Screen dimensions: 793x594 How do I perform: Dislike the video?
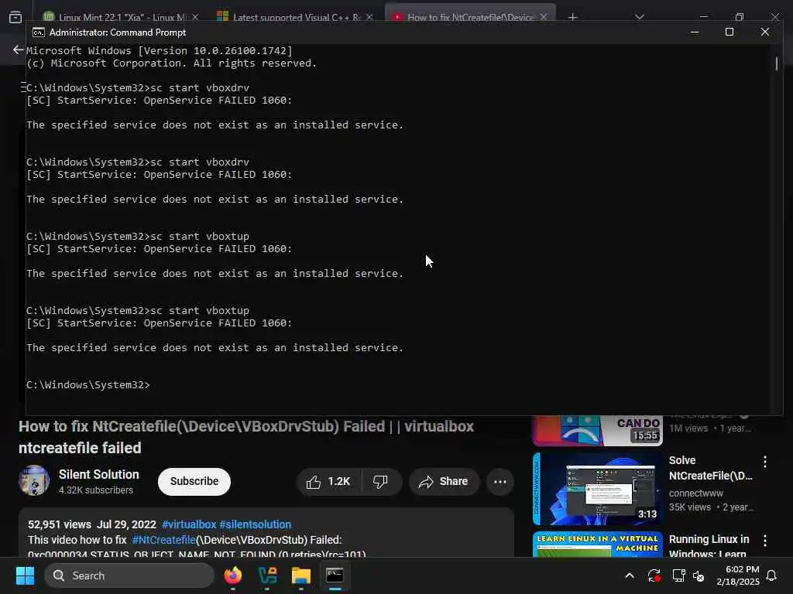(381, 481)
